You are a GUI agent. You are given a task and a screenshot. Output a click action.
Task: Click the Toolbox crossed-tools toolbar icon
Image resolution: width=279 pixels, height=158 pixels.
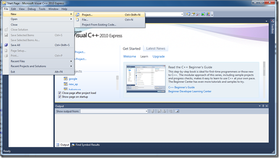pyautogui.click(x=198, y=14)
